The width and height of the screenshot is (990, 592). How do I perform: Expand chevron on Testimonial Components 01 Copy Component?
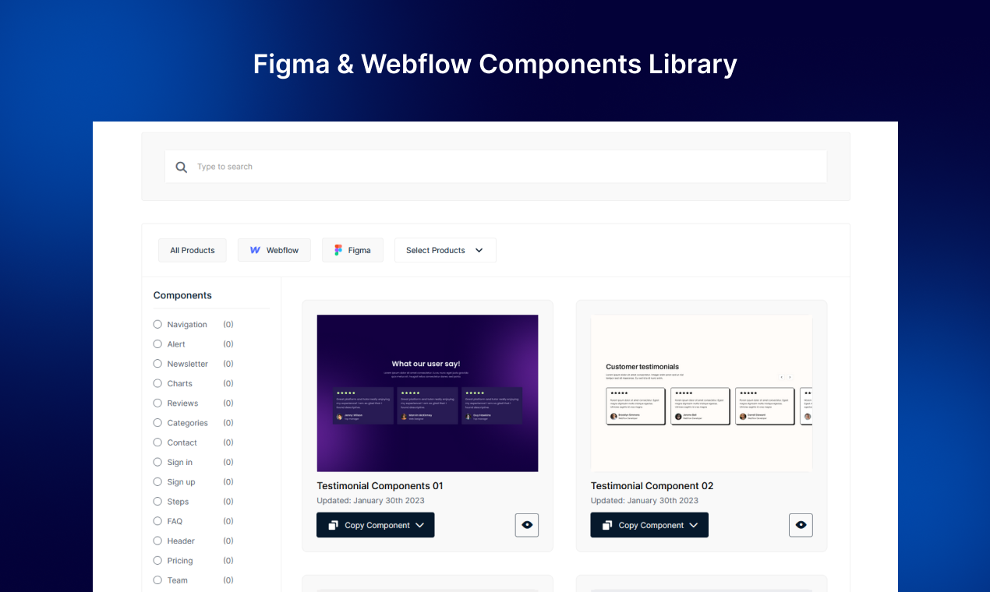click(419, 525)
